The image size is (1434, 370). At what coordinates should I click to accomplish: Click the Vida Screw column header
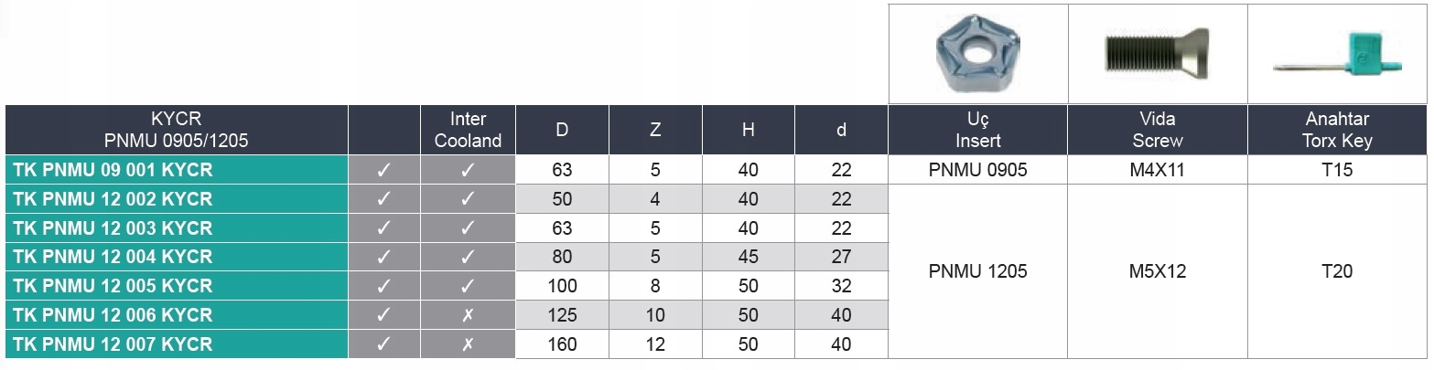point(1158,130)
